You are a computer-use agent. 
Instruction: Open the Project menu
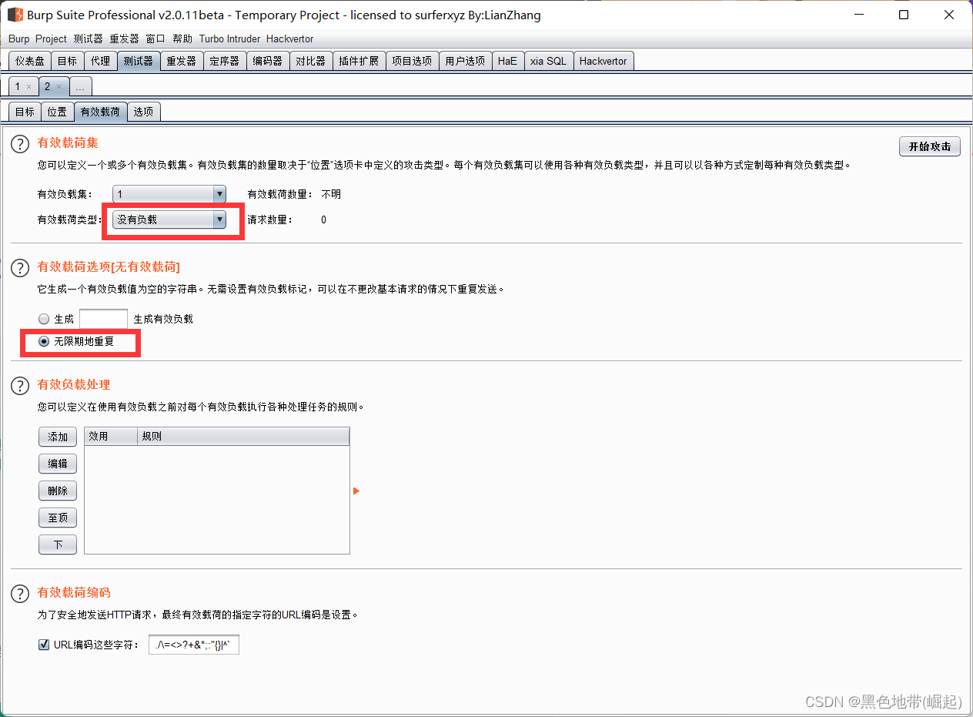coord(51,39)
